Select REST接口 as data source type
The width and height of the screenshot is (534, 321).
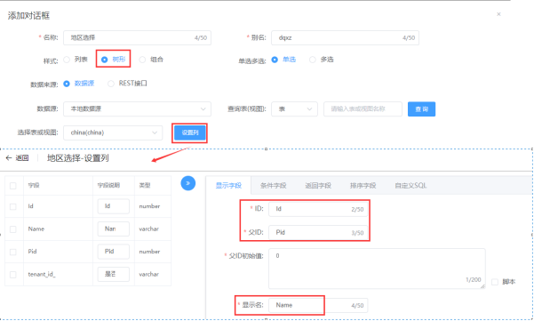point(111,84)
